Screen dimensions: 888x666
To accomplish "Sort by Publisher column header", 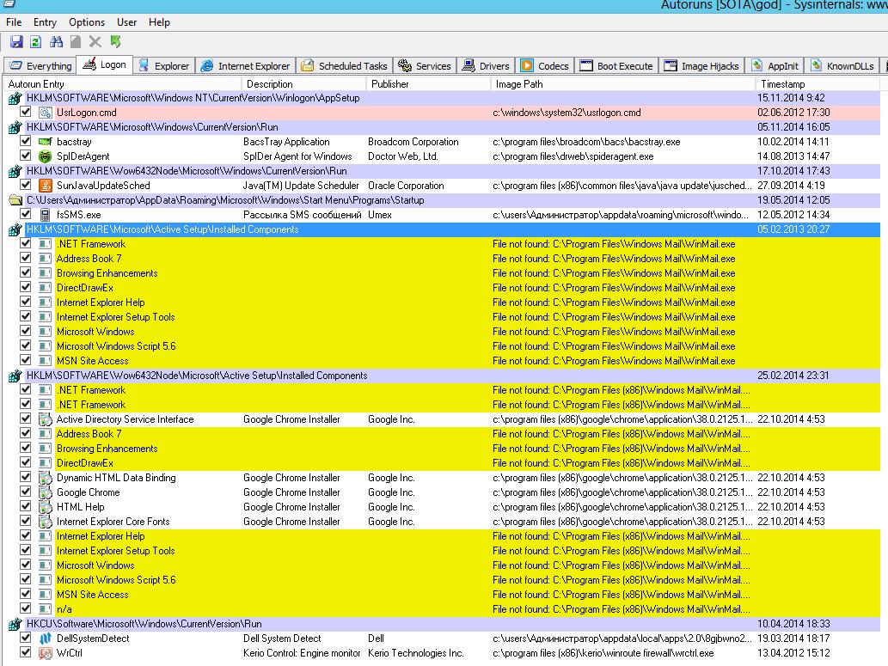I will (428, 84).
